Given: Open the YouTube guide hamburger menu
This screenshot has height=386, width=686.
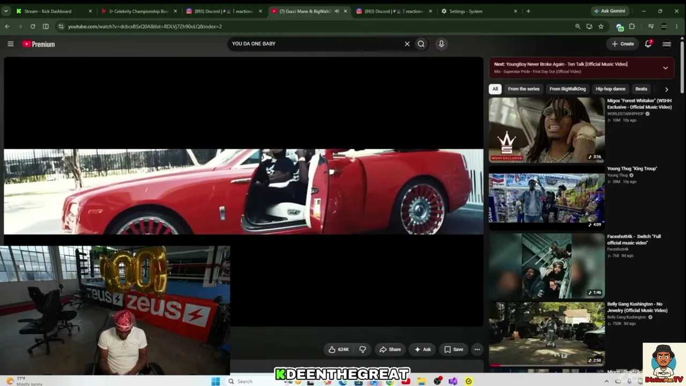Looking at the screenshot, I should 10,44.
